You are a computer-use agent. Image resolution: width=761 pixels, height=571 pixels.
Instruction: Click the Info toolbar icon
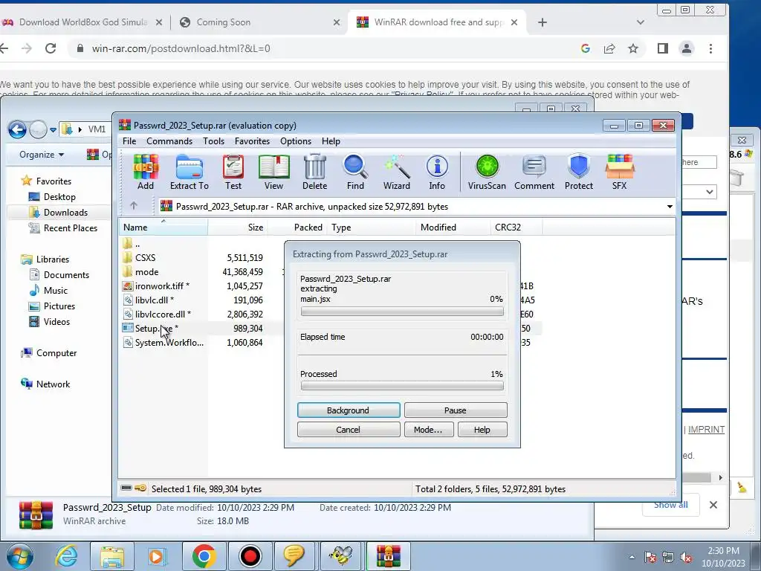(437, 172)
